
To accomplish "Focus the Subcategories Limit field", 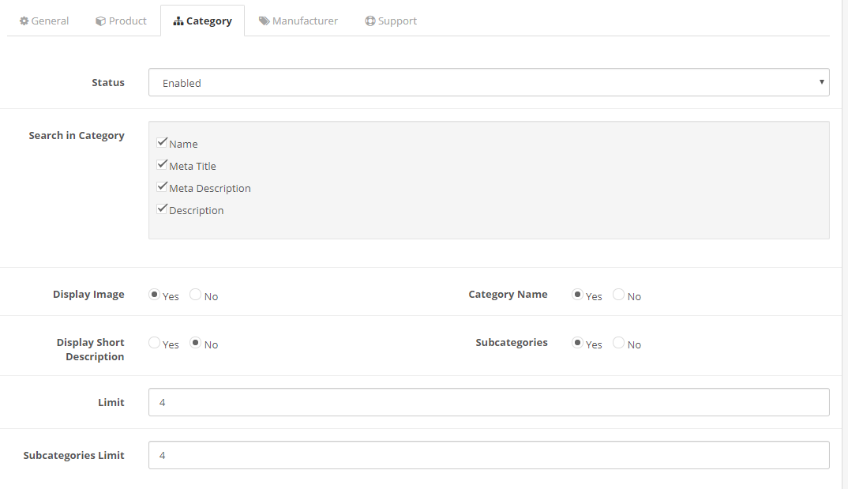I will pos(488,455).
